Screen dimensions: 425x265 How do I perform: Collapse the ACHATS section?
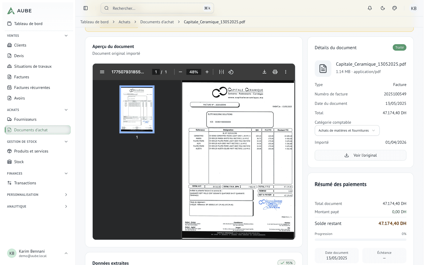point(66,110)
